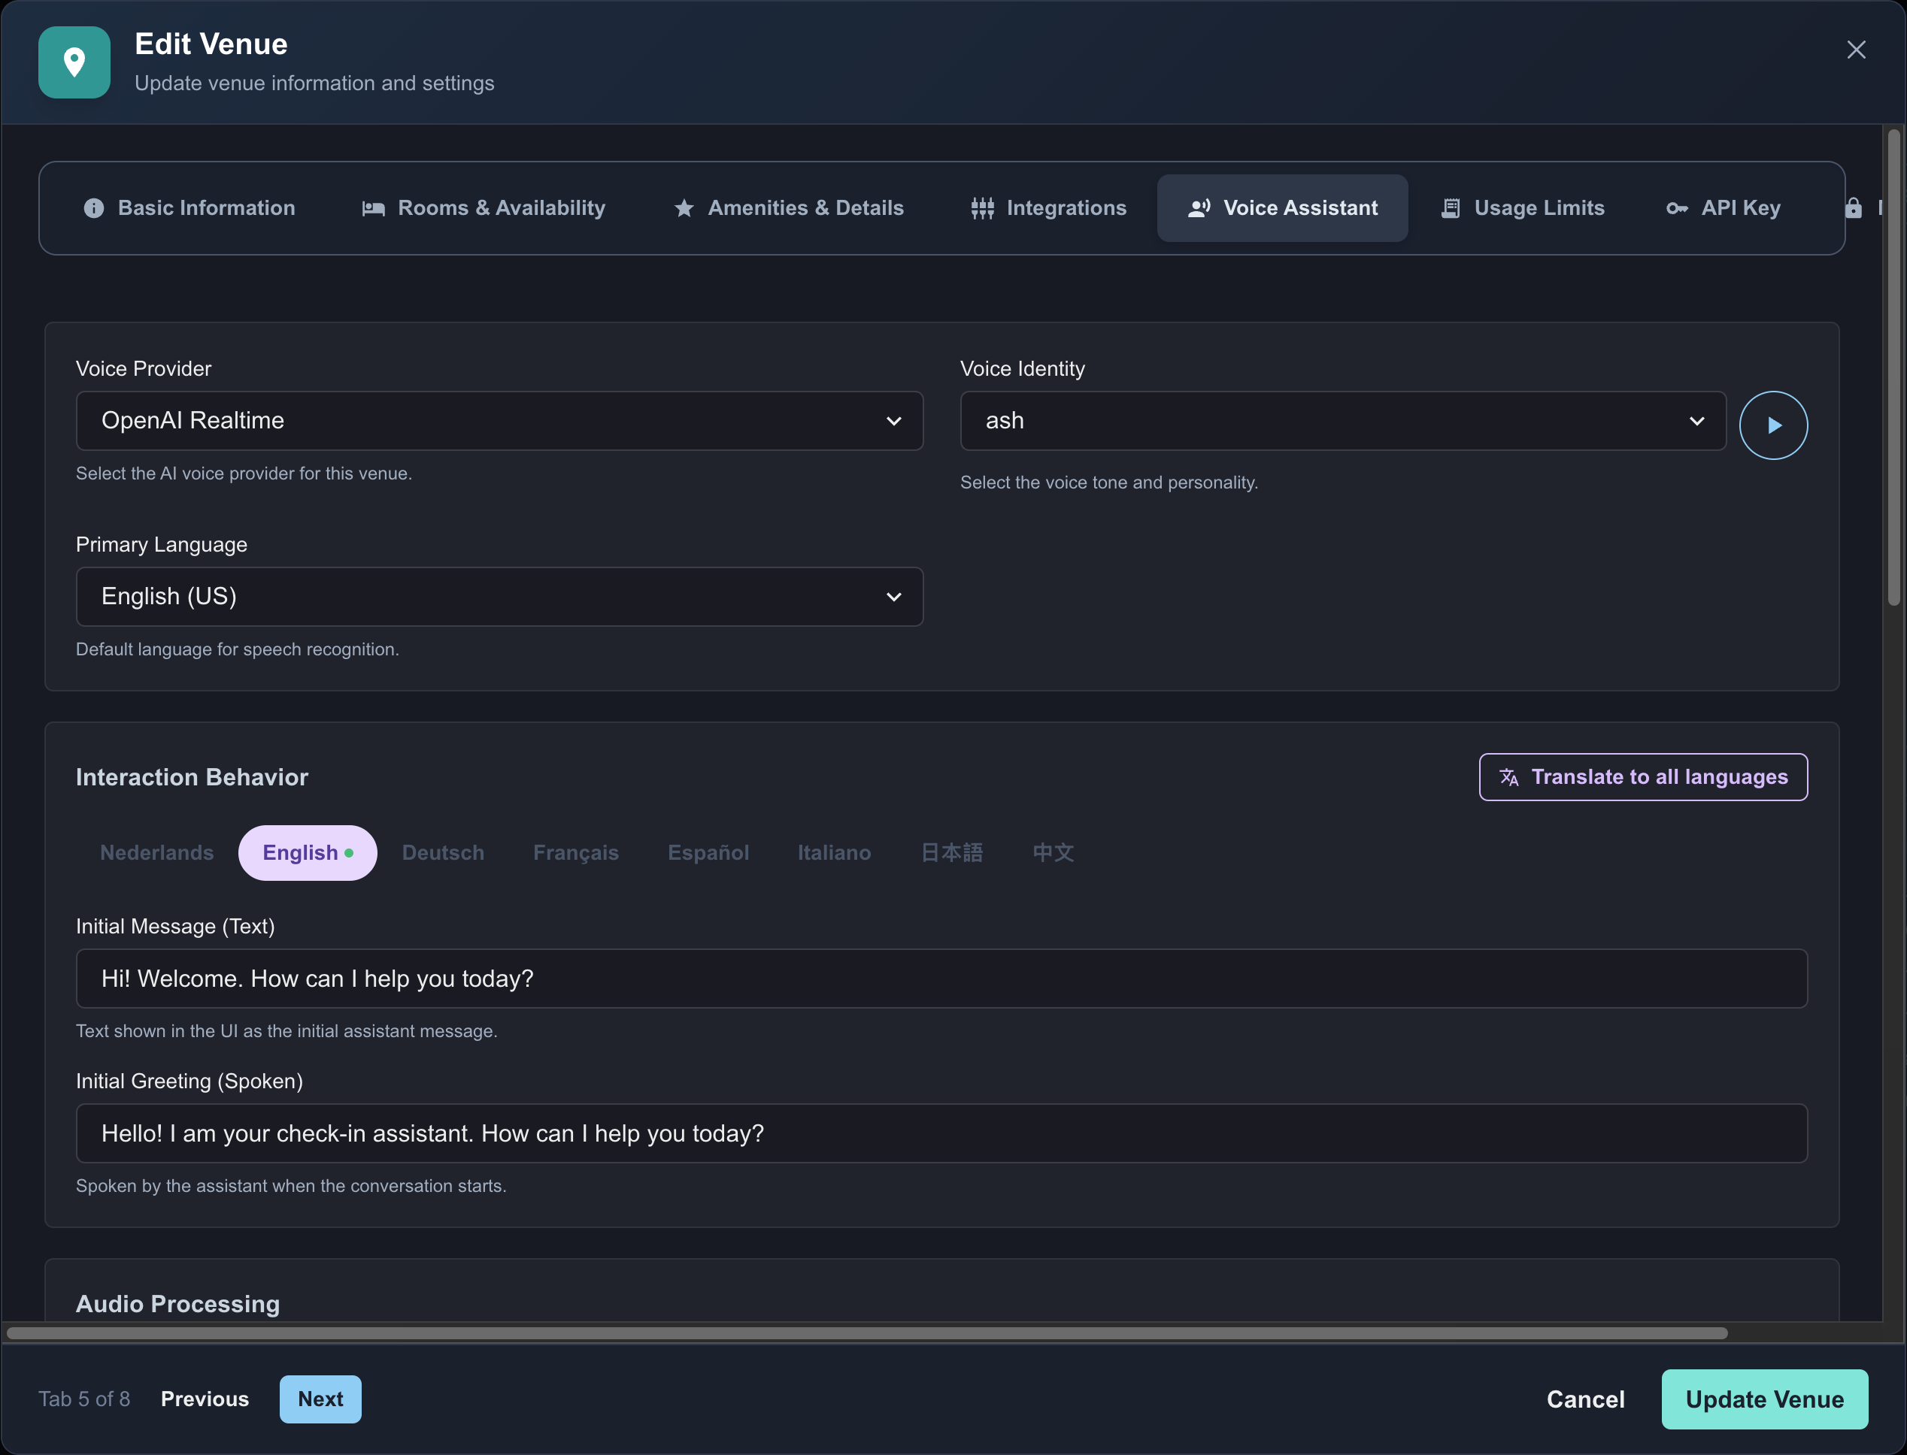The height and width of the screenshot is (1455, 1907).
Task: Click the Voice Identity chevron arrow
Action: click(1696, 422)
